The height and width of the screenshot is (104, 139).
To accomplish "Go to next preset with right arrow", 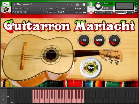I will point(71,4).
